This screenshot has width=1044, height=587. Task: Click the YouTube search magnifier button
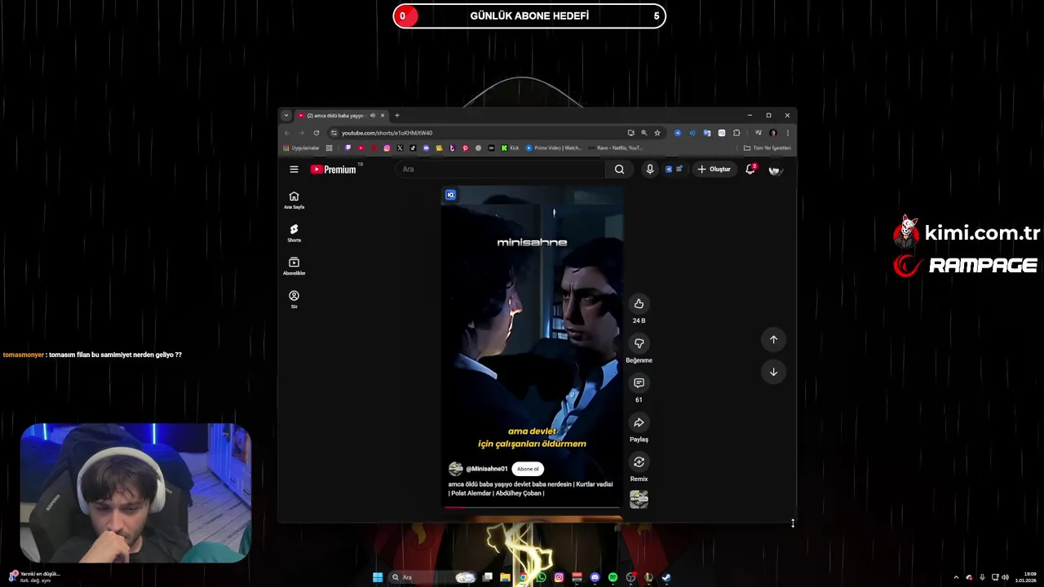(619, 169)
